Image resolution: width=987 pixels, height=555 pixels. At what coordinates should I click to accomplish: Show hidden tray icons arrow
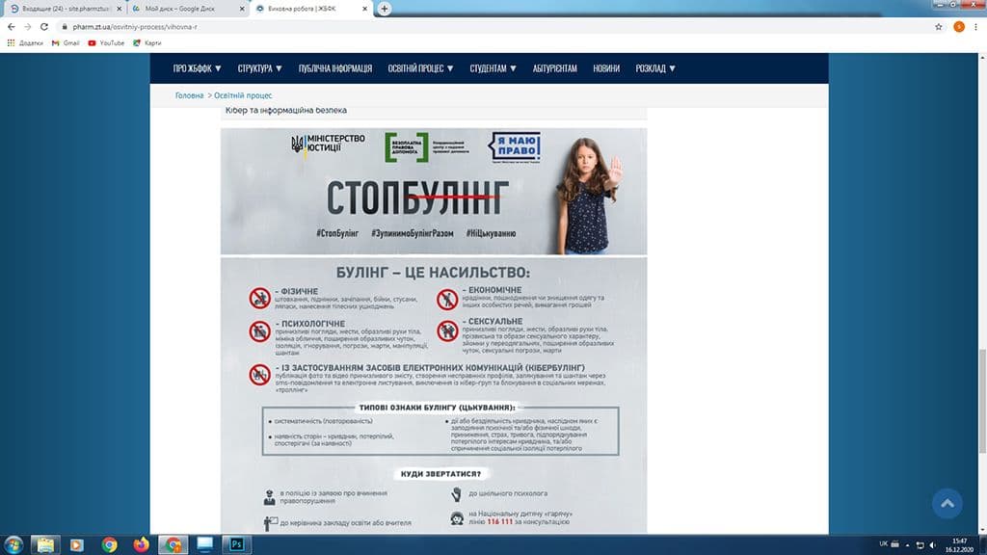coord(907,545)
